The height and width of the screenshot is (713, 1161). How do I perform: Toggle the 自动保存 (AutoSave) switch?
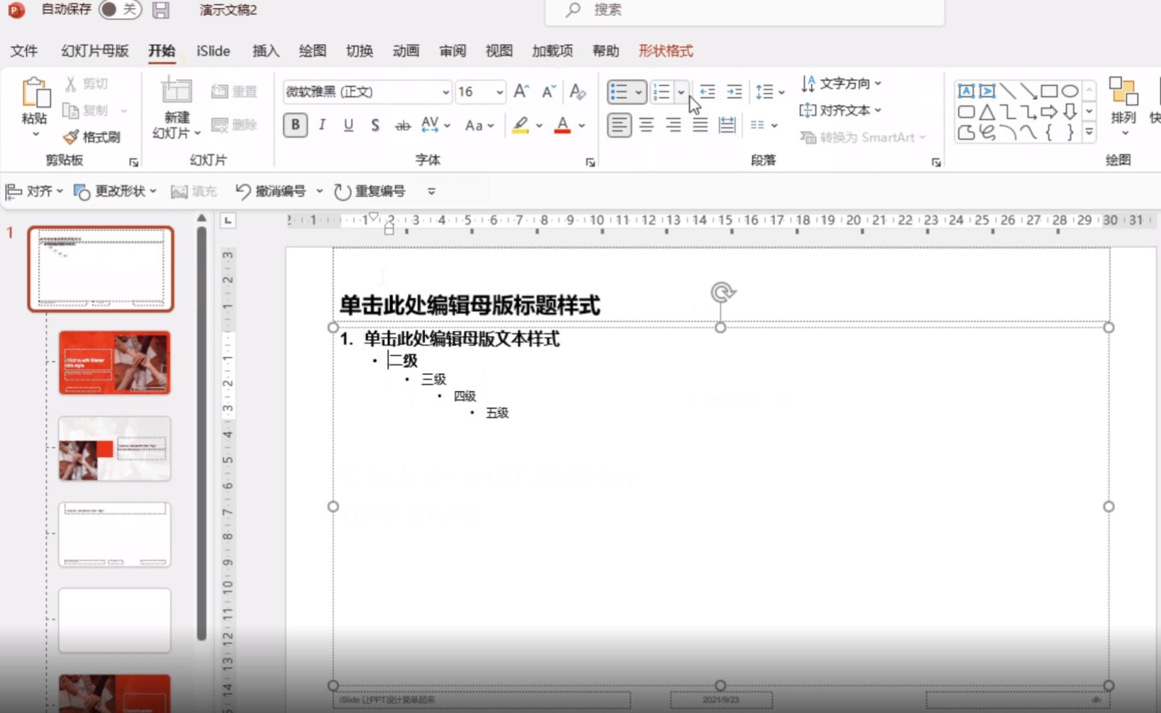pos(119,10)
